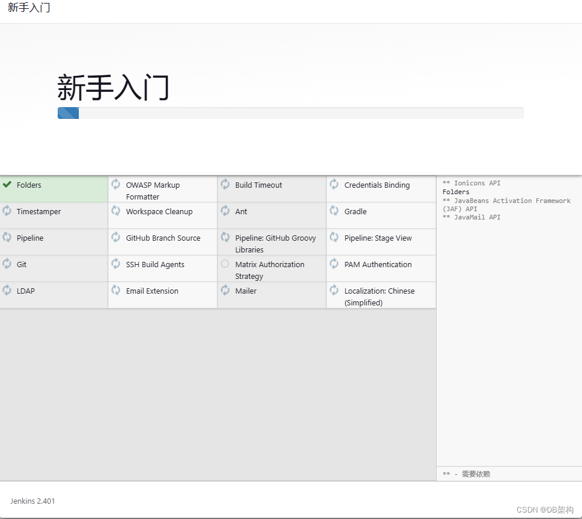582x519 pixels.
Task: Click the spinner icon beside Workspace Cleanup
Action: tap(116, 211)
